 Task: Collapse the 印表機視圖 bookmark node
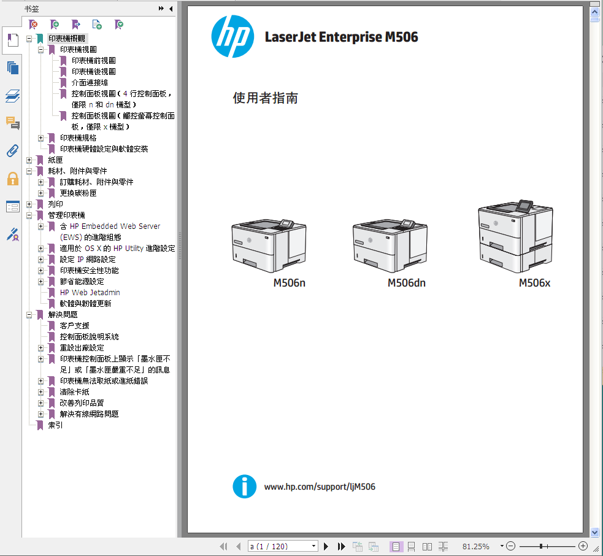40,50
